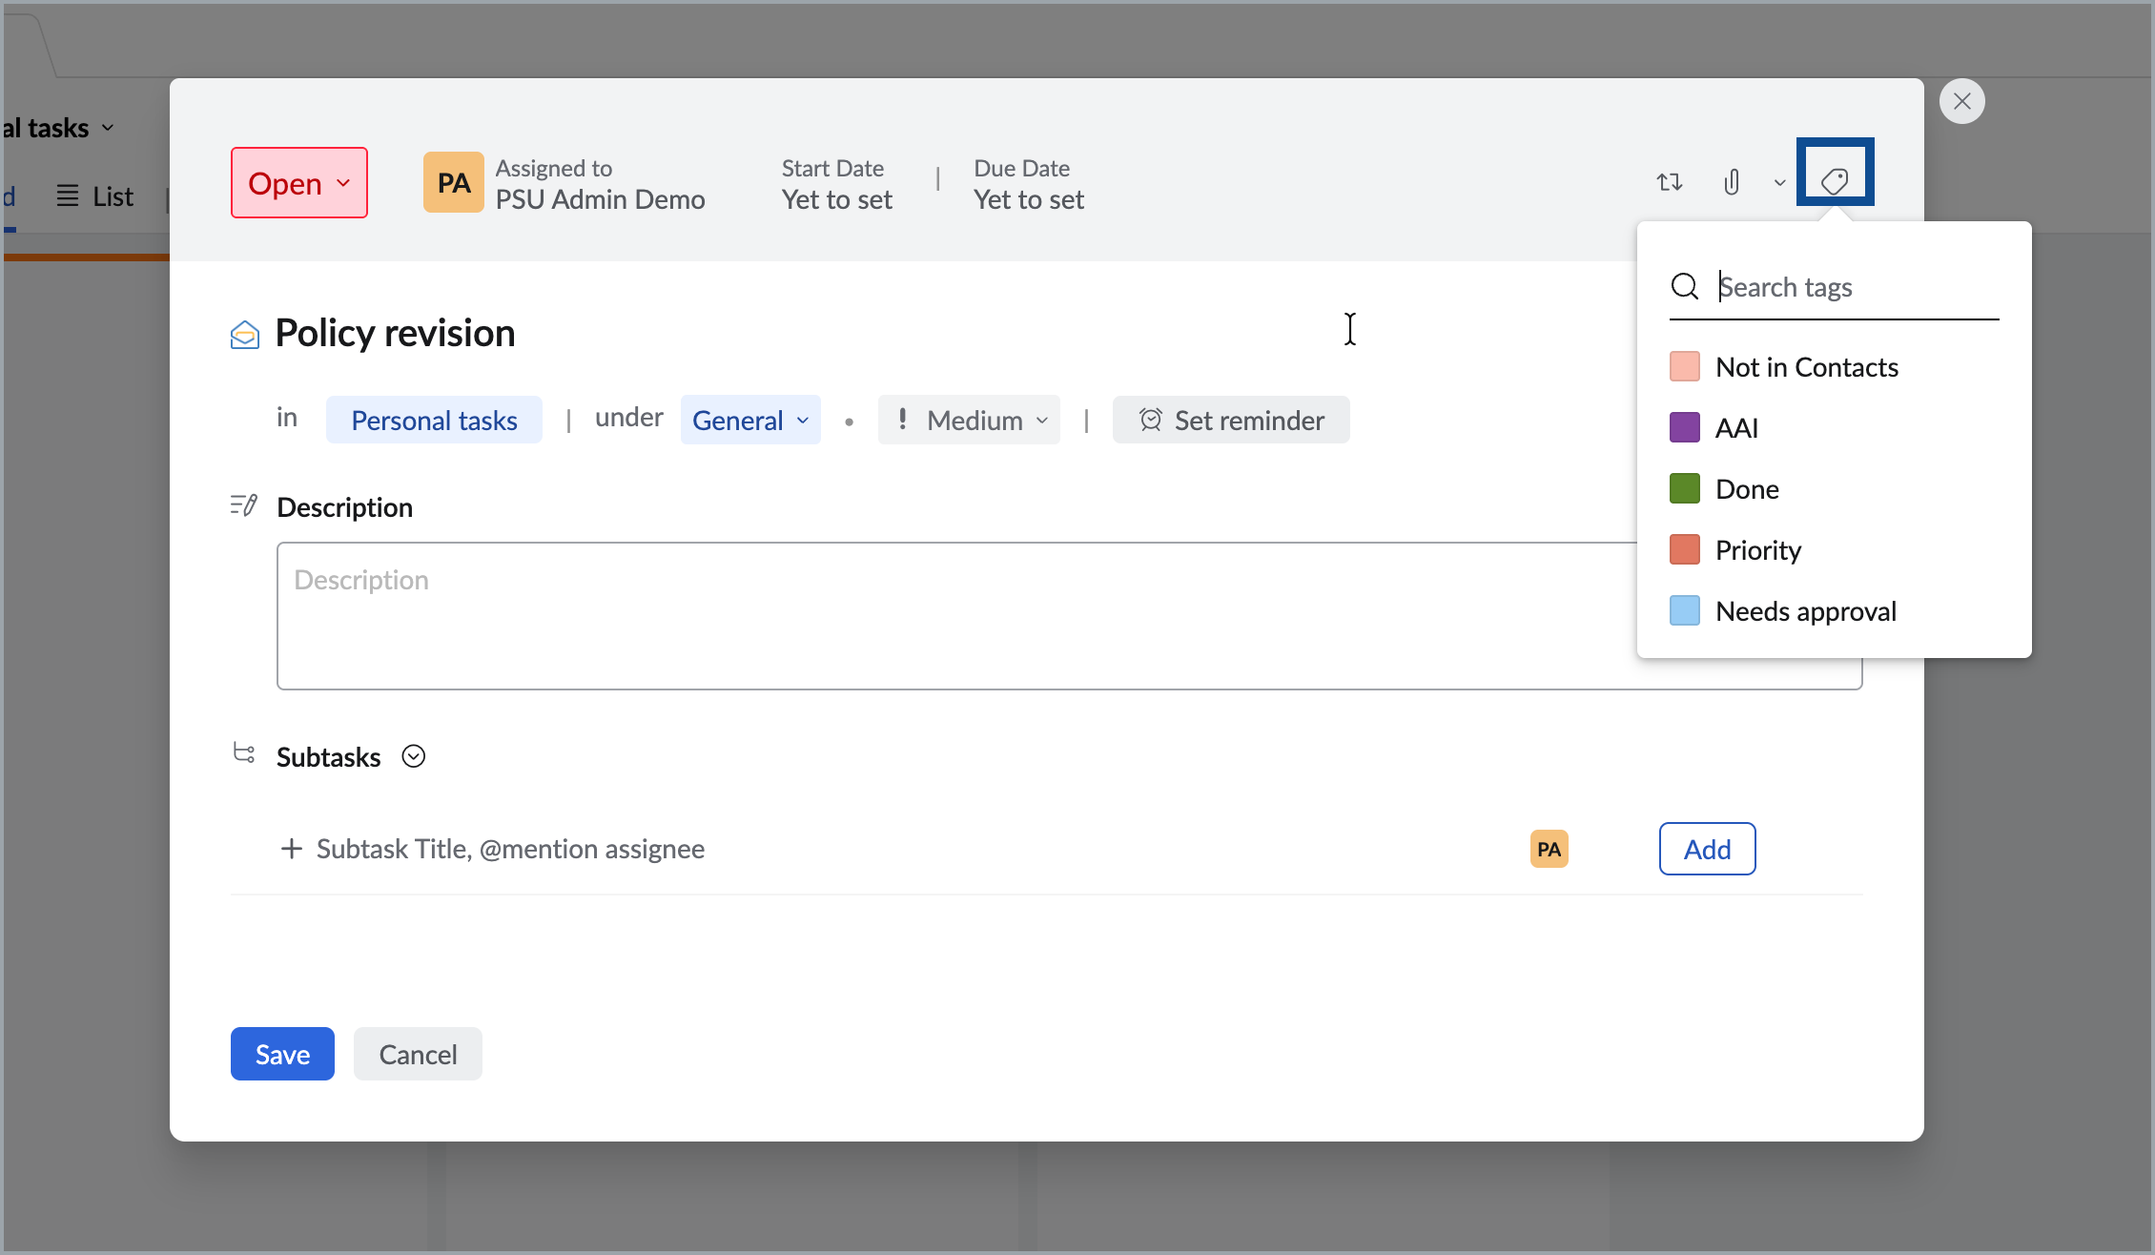The width and height of the screenshot is (2155, 1255).
Task: Open the Open status dropdown
Action: click(x=299, y=182)
